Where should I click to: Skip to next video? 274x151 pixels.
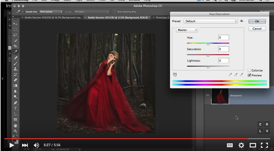click(x=25, y=145)
